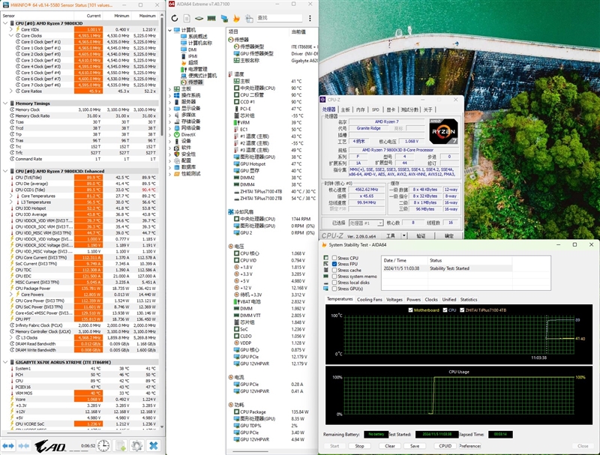
Task: Open the Statistics tab in stability test
Action: click(x=468, y=300)
